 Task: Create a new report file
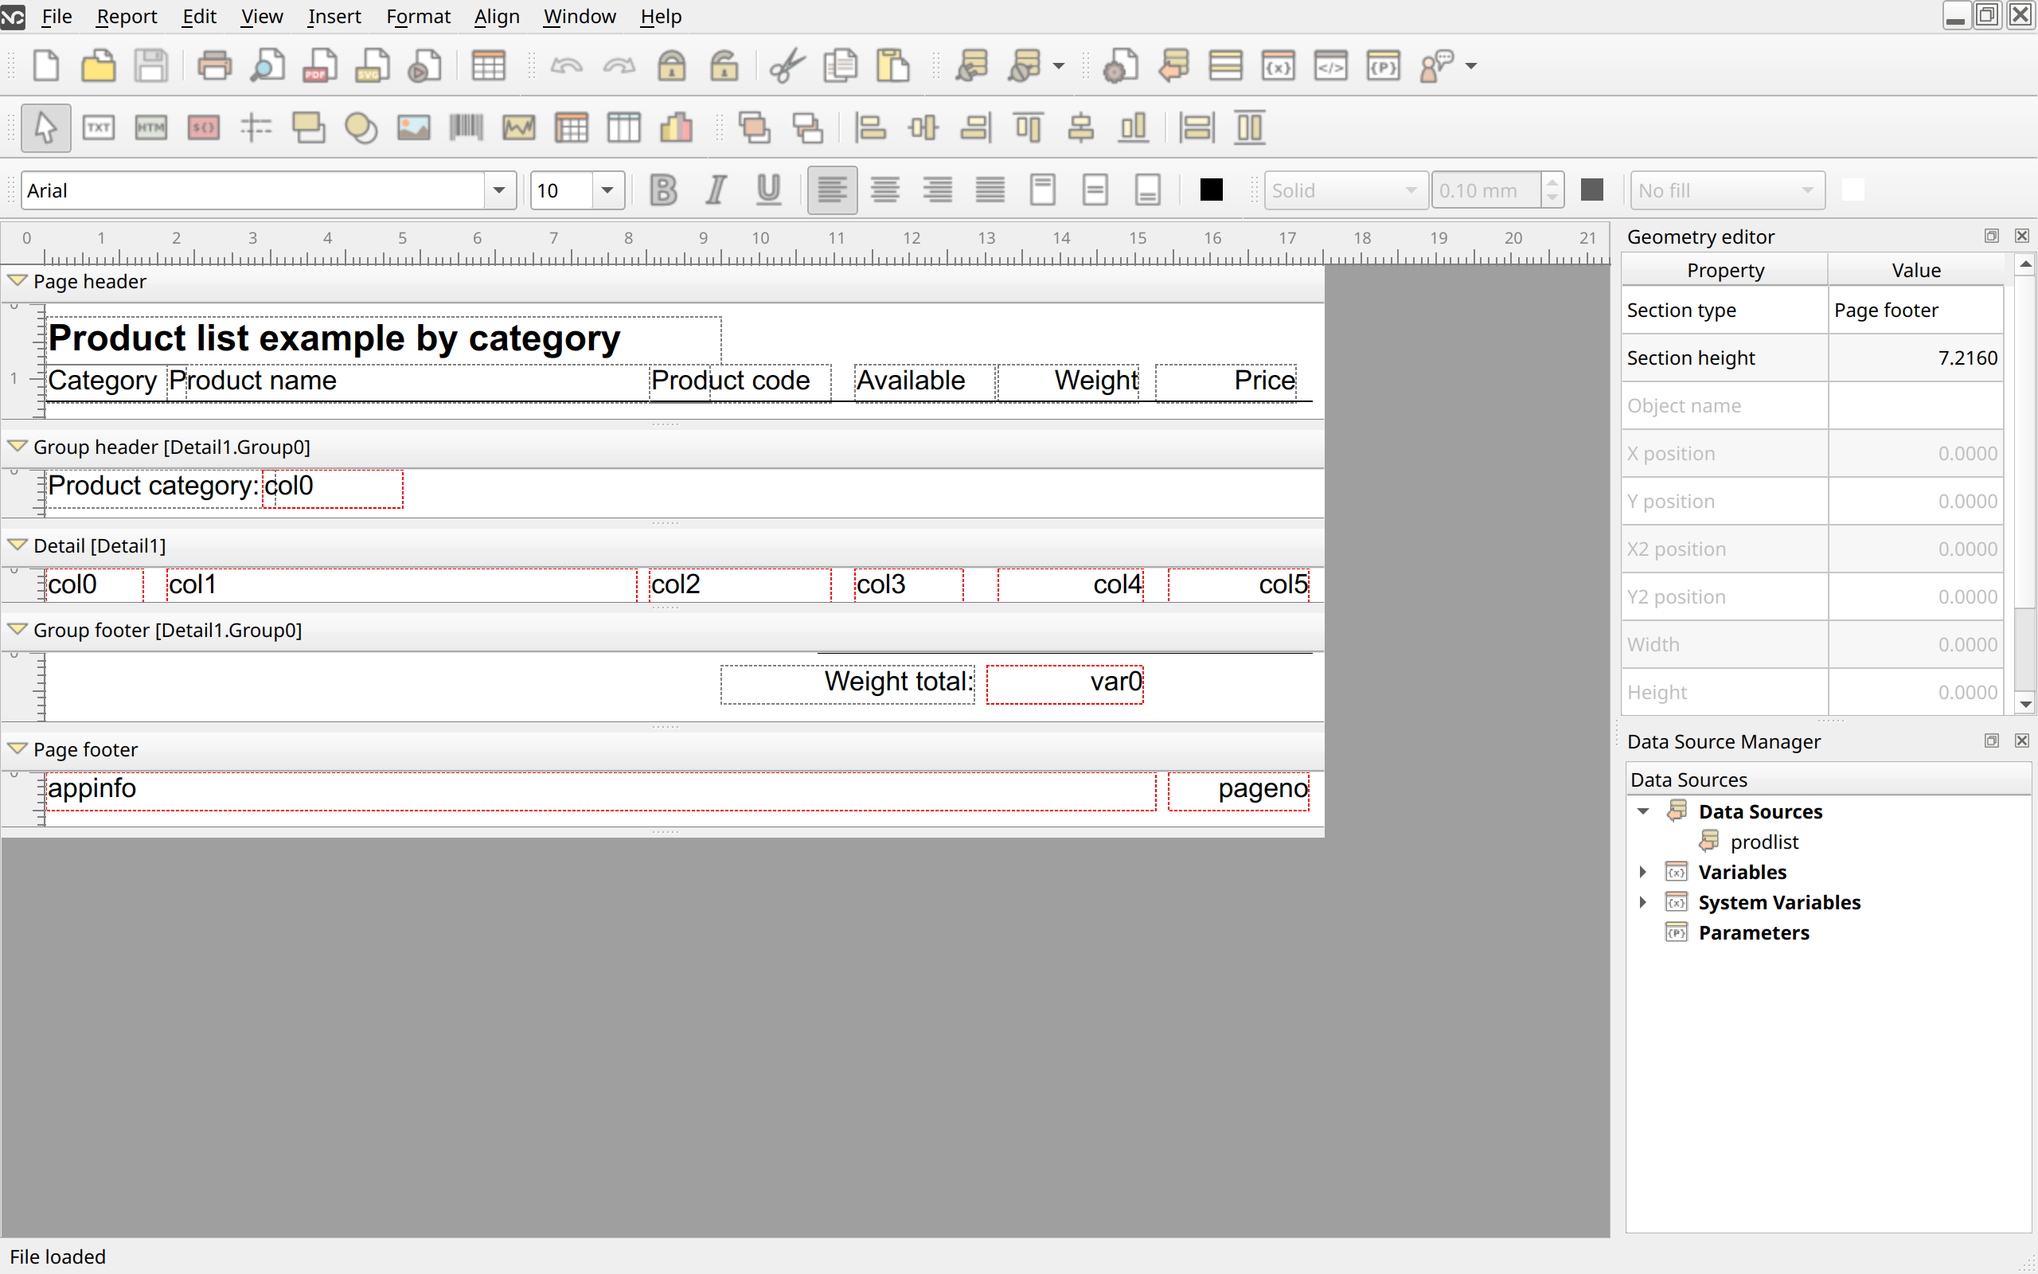click(x=45, y=66)
